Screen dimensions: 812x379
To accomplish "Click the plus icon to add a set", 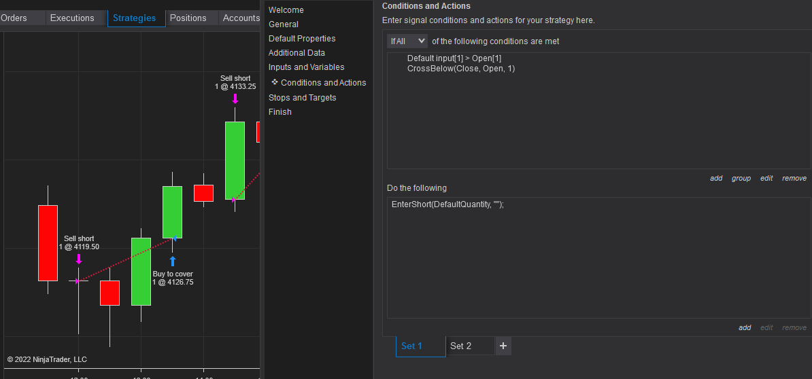I will (x=503, y=346).
